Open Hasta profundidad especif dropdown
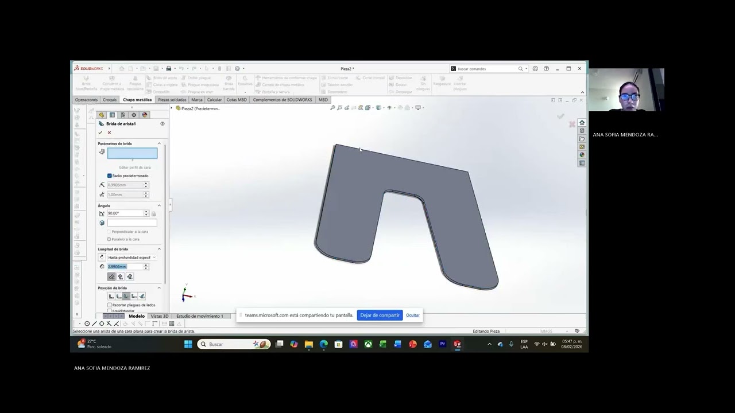Screen dimensions: 735x413 (x=132, y=258)
